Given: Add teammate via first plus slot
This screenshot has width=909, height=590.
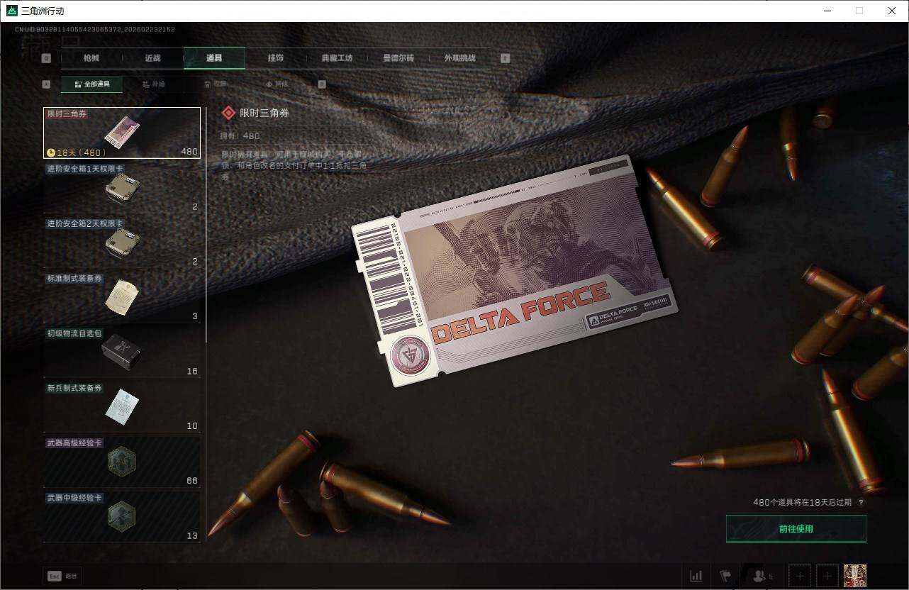Looking at the screenshot, I should (x=800, y=576).
